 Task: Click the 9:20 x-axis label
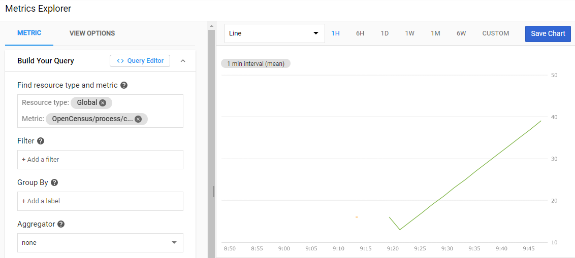(393, 248)
